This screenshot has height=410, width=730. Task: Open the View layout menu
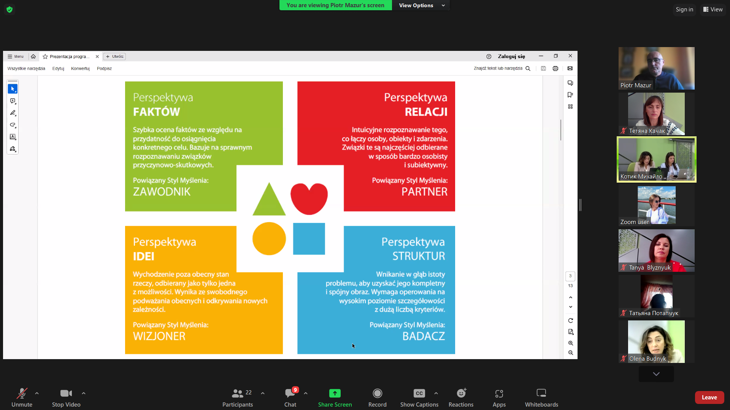pyautogui.click(x=713, y=9)
